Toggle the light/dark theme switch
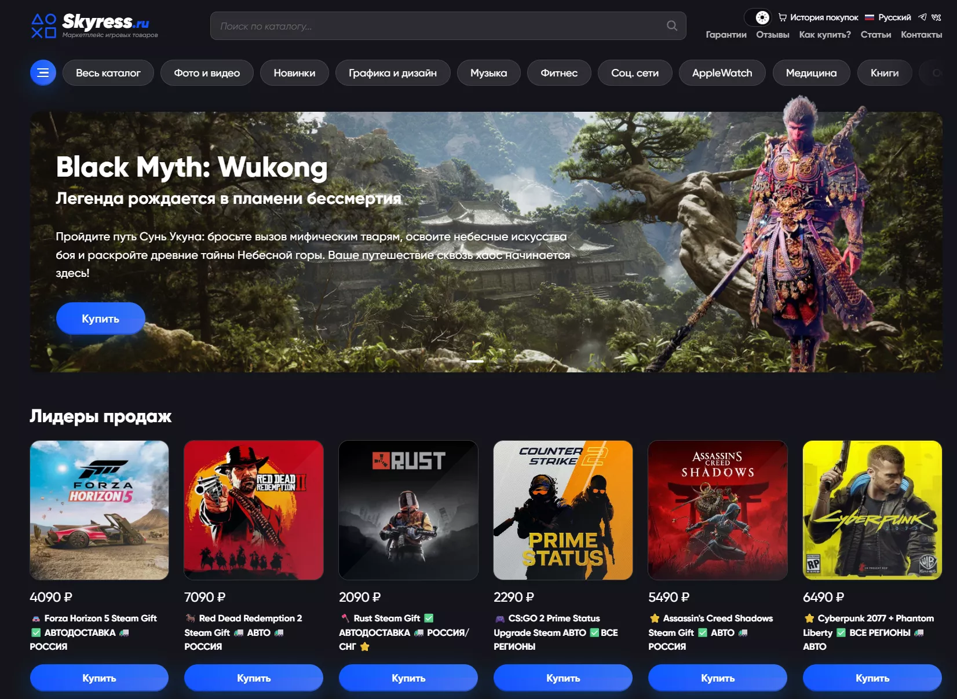The height and width of the screenshot is (699, 957). click(757, 17)
